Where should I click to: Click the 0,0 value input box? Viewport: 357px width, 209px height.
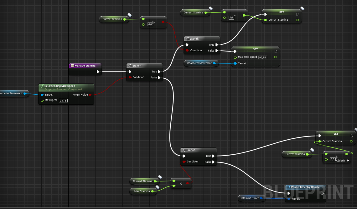click(150, 24)
